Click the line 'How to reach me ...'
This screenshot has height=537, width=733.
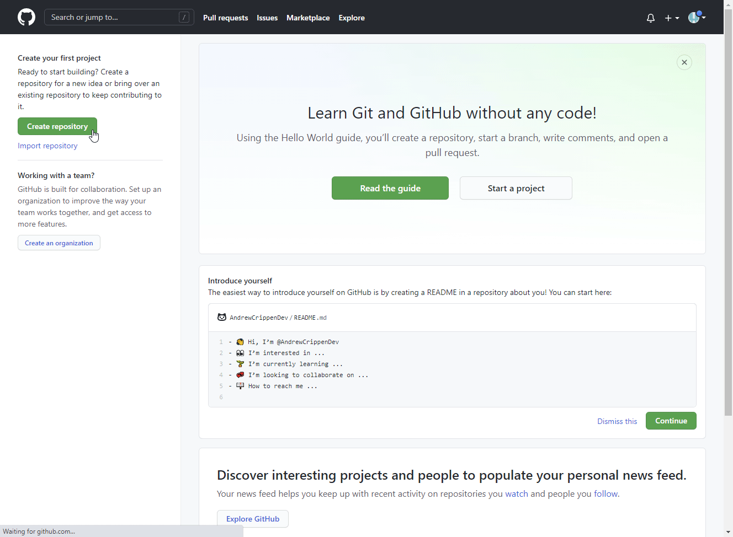[283, 386]
